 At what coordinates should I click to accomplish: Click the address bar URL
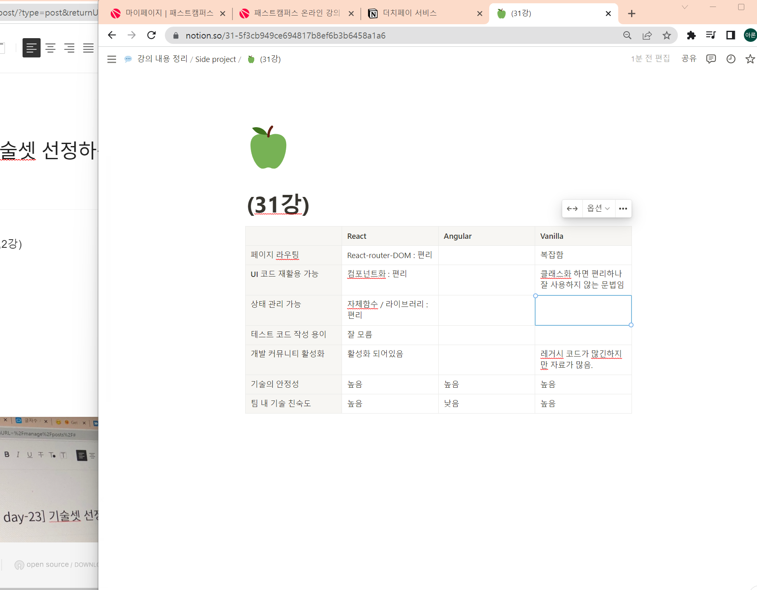coord(285,36)
